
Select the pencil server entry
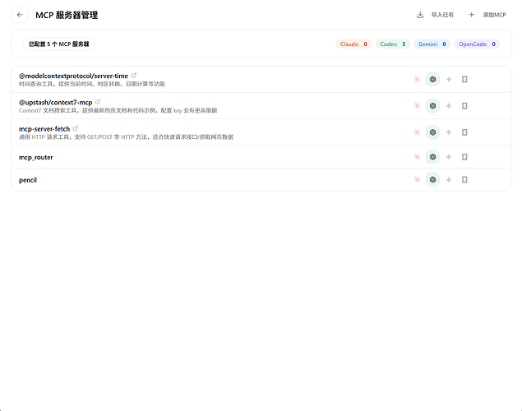click(28, 180)
